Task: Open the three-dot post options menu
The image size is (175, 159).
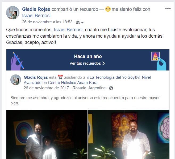Action: (x=168, y=9)
